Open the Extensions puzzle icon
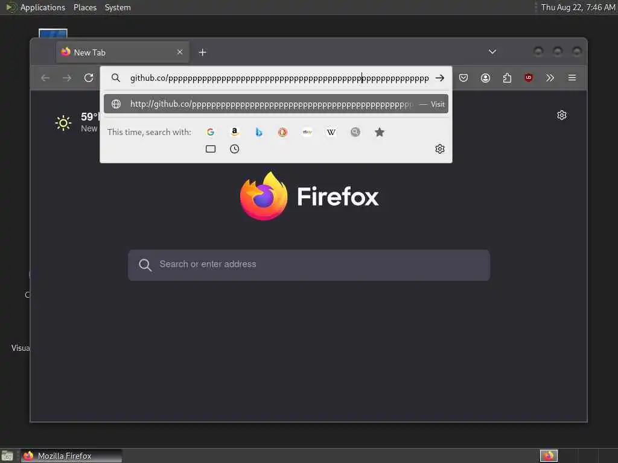The height and width of the screenshot is (463, 618). 507,78
